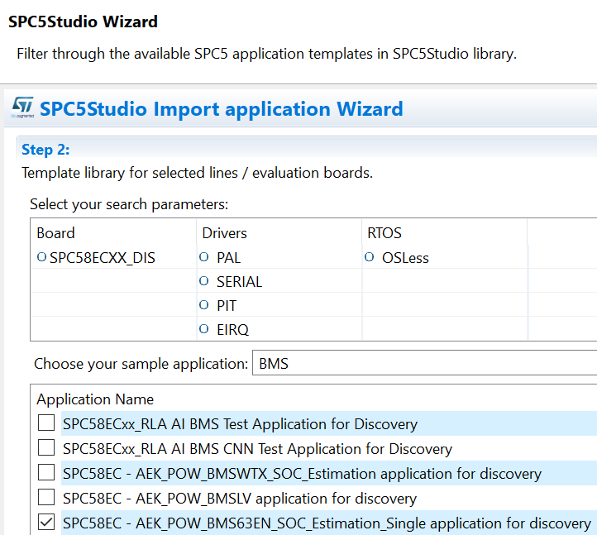
Task: Select the SPC58ECXX_DIS board radio option
Action: (x=41, y=258)
